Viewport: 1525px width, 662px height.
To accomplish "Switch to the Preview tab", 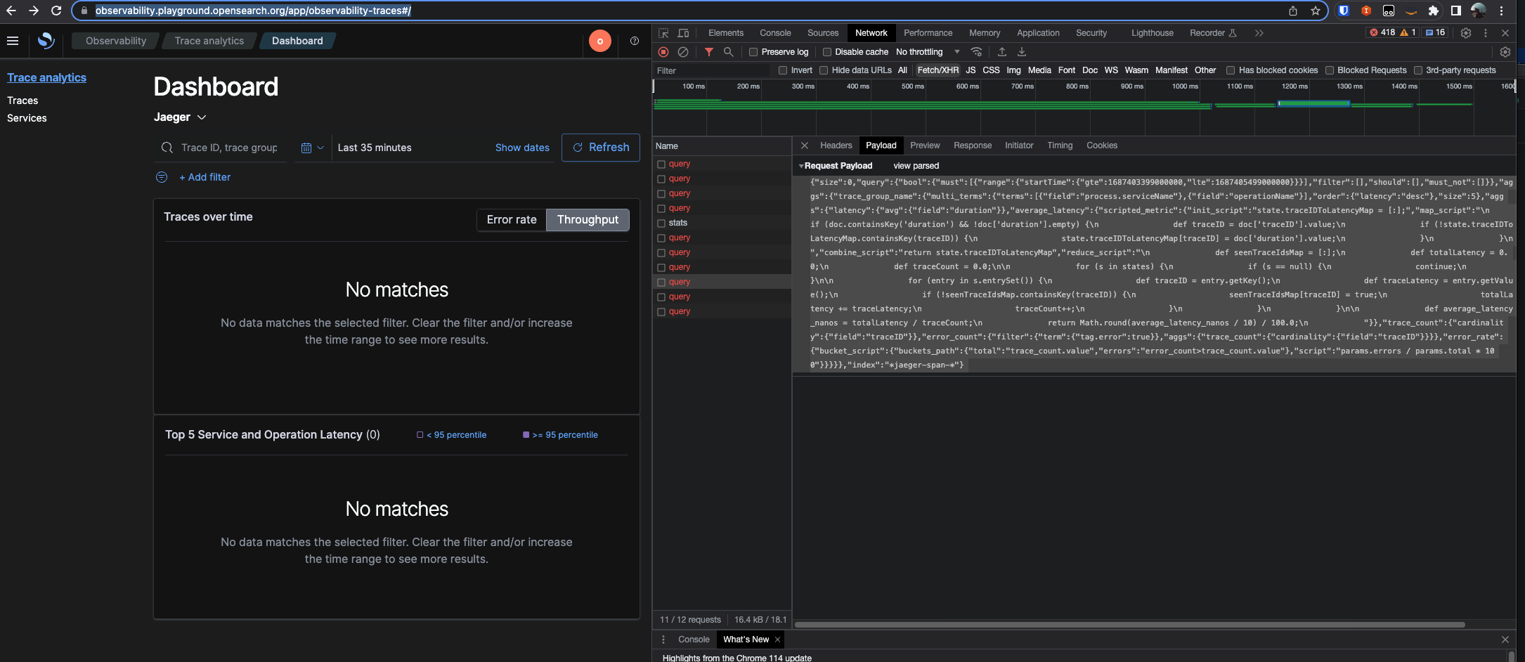I will tap(925, 145).
